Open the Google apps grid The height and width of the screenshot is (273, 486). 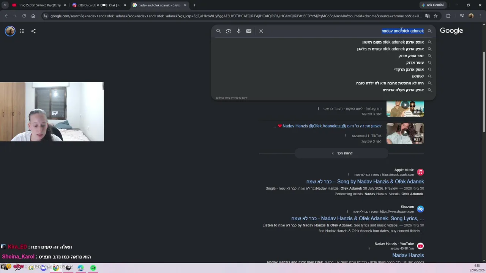[x=22, y=31]
